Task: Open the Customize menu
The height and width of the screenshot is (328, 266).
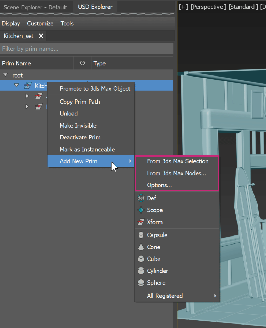Action: click(40, 23)
